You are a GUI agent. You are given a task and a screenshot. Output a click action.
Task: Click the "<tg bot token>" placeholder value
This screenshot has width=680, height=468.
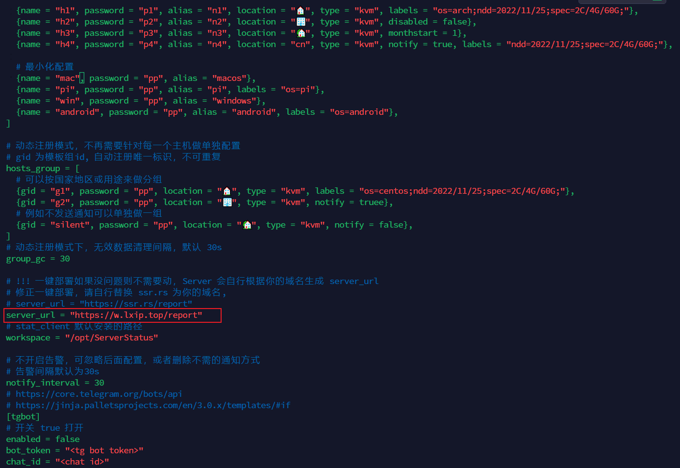pos(104,450)
